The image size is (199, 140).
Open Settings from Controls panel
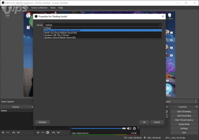pos(184,129)
